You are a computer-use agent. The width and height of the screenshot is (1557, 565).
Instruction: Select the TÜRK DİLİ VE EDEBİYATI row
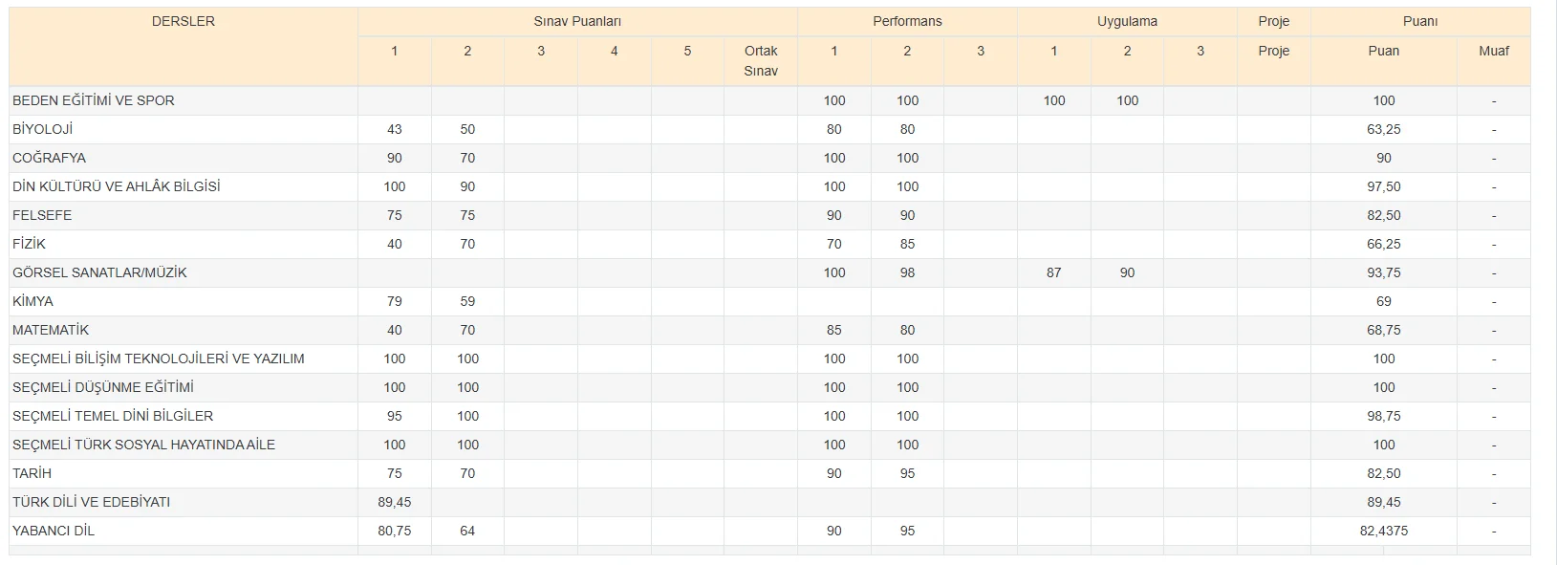coord(92,502)
